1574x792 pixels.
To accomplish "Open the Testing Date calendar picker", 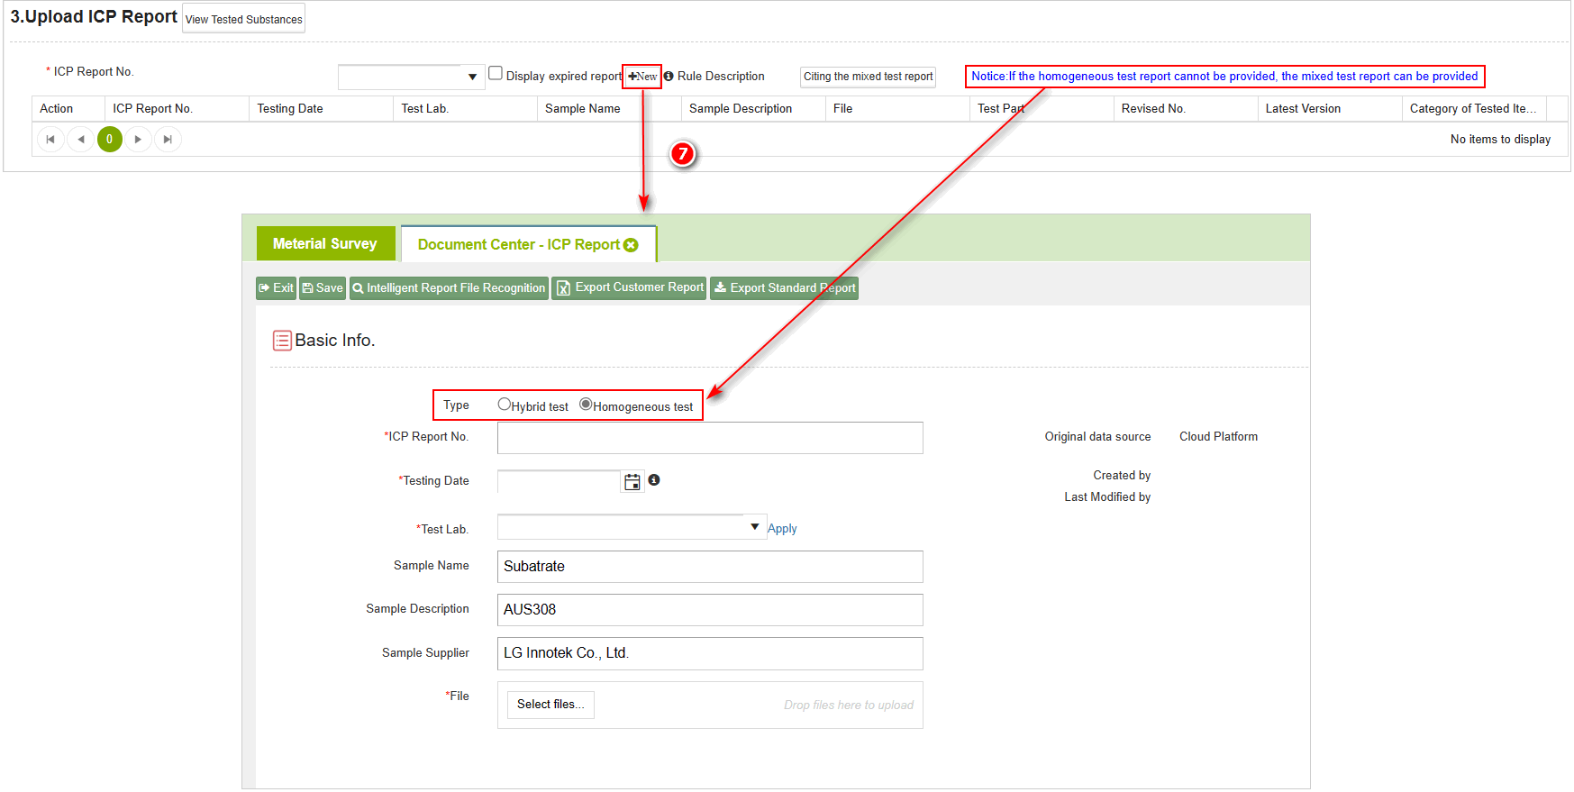I will click(632, 482).
